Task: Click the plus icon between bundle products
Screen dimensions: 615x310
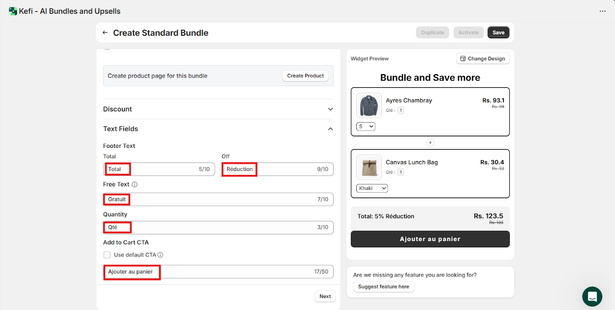Action: pyautogui.click(x=430, y=143)
